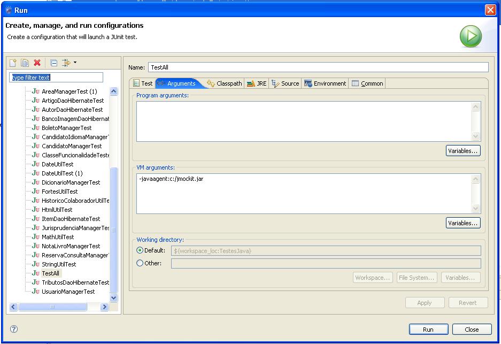Click the JUnit icon beside UsuarioManagerTest
The image size is (501, 344).
pos(35,292)
